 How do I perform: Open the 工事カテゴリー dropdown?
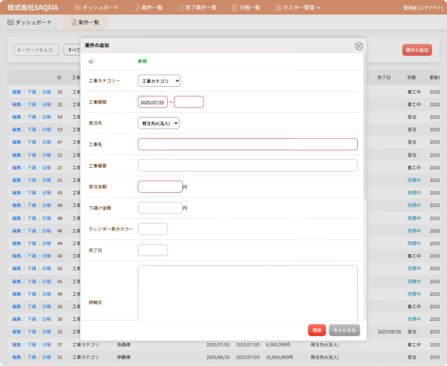159,81
